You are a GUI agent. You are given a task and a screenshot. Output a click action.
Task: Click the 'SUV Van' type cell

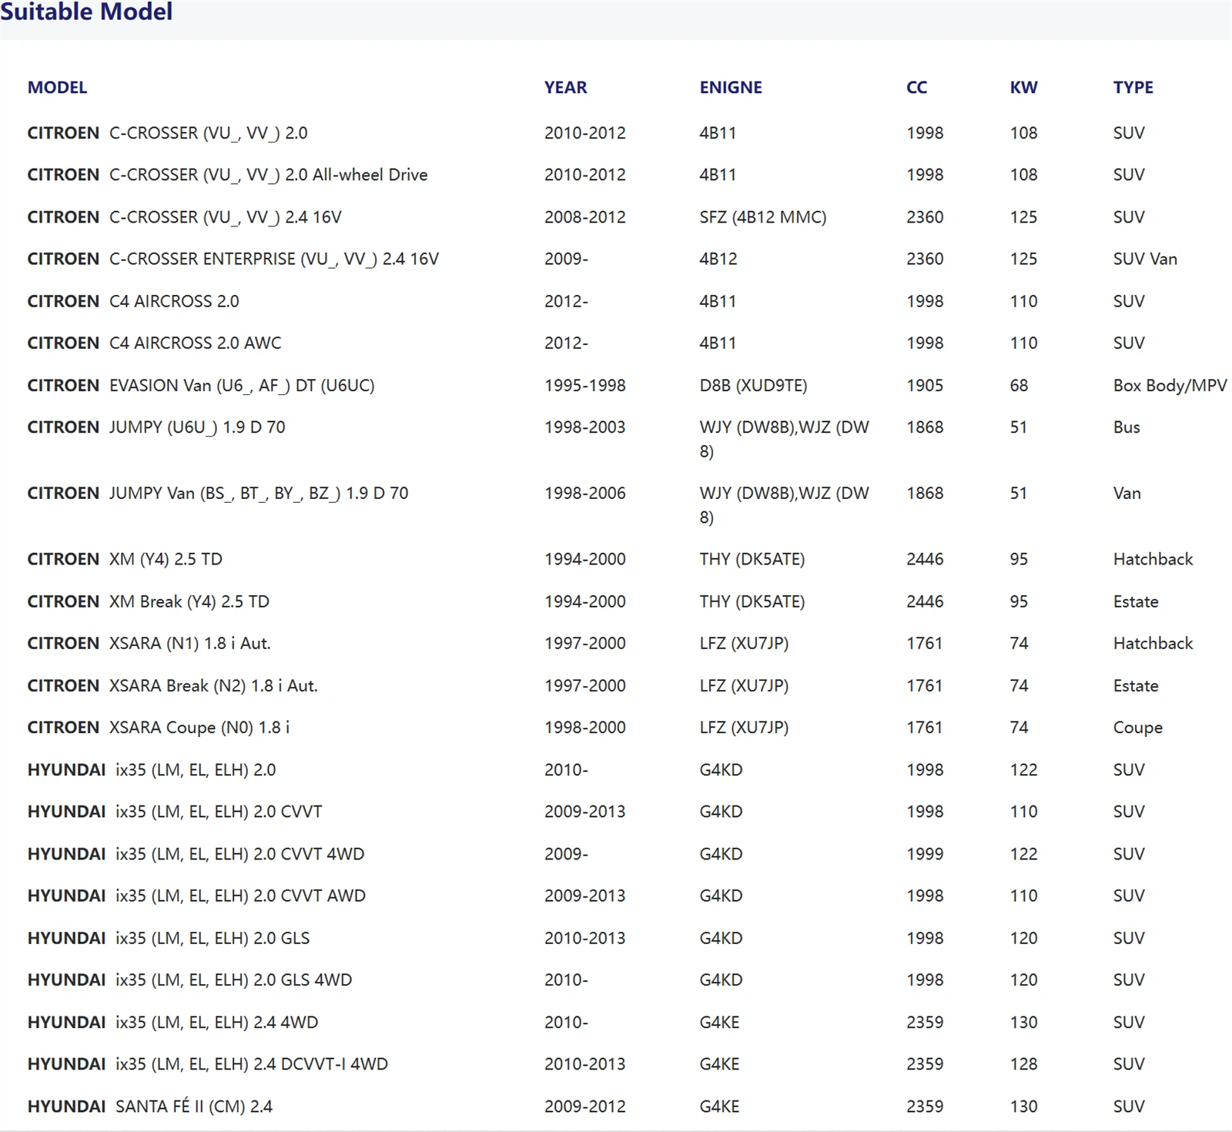[x=1145, y=259]
